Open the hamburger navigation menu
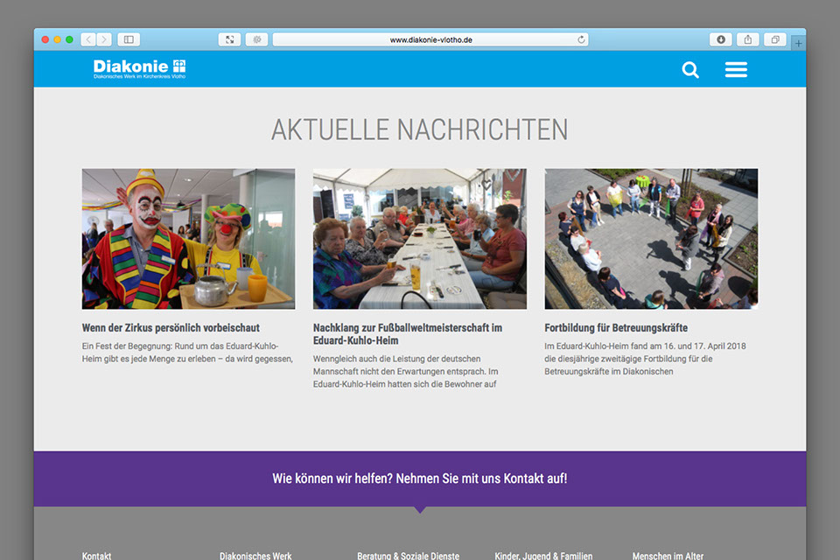 (x=736, y=70)
